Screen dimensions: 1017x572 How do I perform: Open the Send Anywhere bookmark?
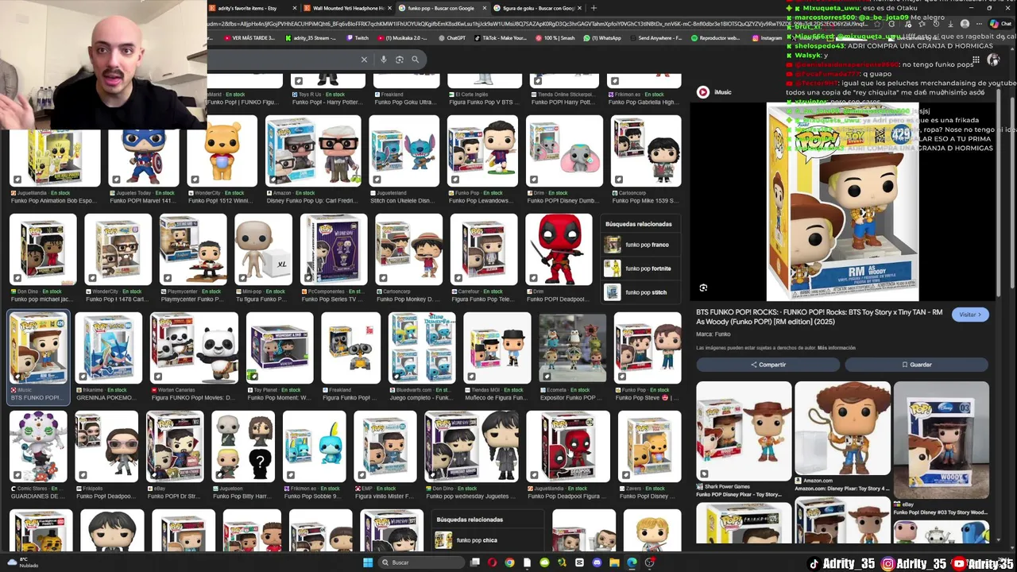click(655, 38)
